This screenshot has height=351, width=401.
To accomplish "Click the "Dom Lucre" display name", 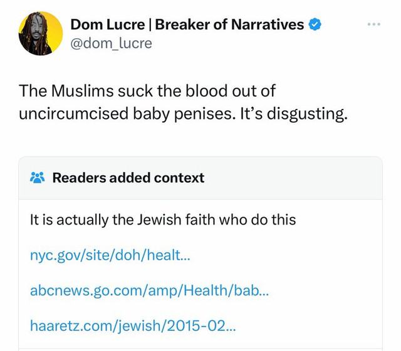I will tap(108, 25).
